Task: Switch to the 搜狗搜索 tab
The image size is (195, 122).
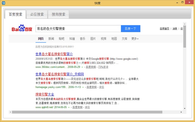Action: point(58,14)
